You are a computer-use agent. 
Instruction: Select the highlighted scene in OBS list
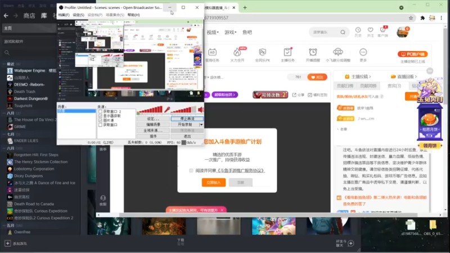point(76,111)
